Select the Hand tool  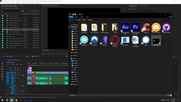[2, 77]
